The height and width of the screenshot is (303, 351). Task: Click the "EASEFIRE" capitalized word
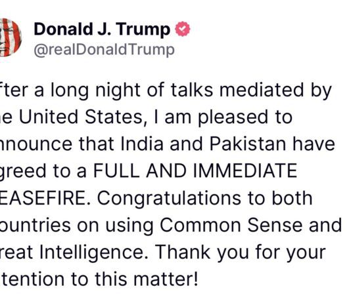pyautogui.click(x=43, y=198)
